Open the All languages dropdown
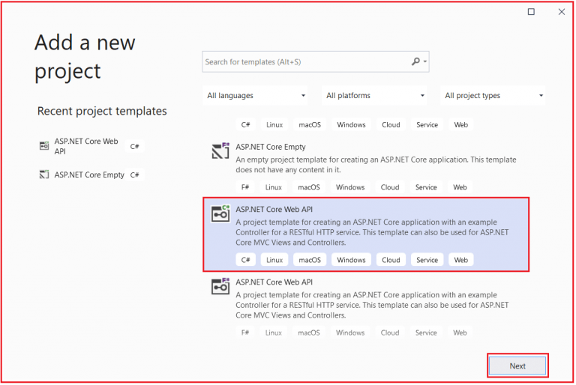Viewport: 576px width, 385px height. [x=256, y=96]
